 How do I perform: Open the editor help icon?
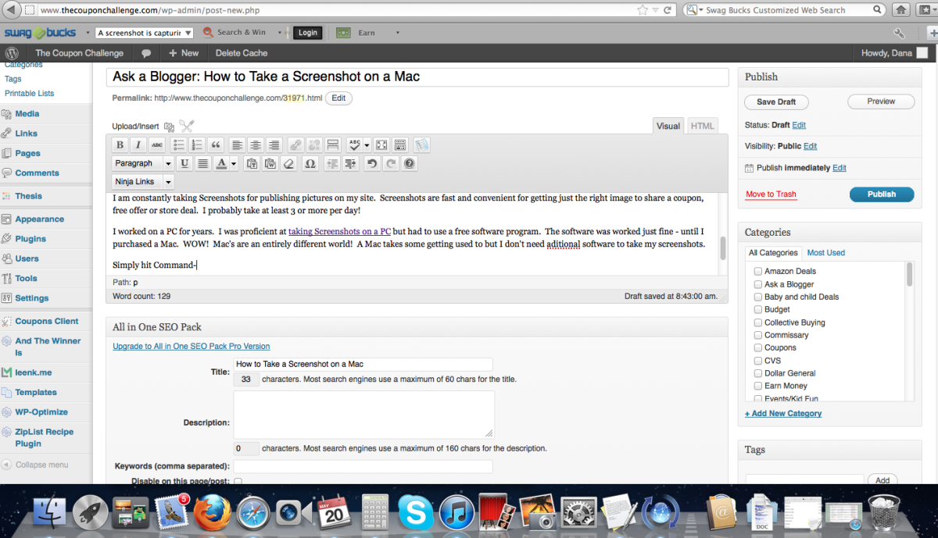pos(409,163)
